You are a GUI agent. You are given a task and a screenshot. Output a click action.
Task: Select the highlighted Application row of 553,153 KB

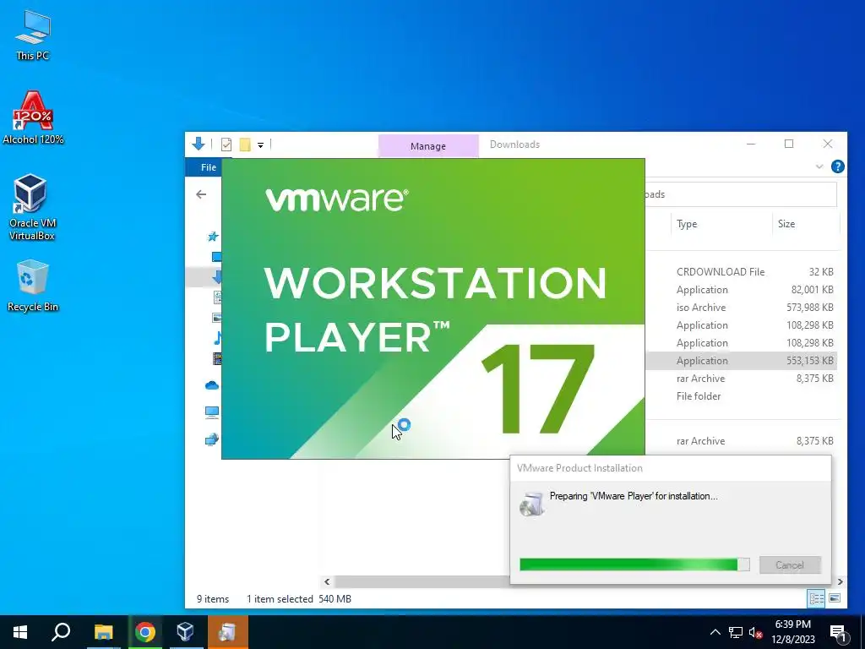(x=741, y=360)
